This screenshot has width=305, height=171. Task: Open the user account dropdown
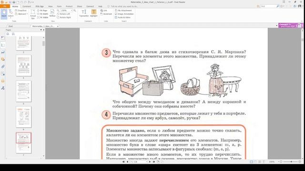tap(300, 6)
